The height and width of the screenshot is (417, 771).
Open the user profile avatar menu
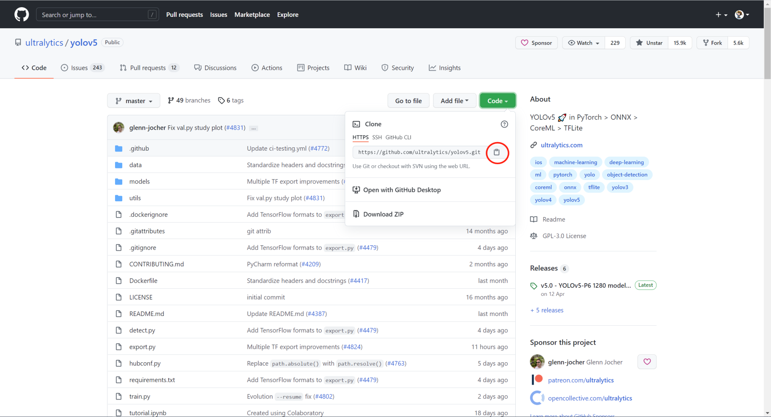tap(742, 15)
